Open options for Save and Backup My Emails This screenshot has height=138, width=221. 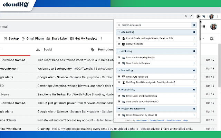tap(194, 57)
